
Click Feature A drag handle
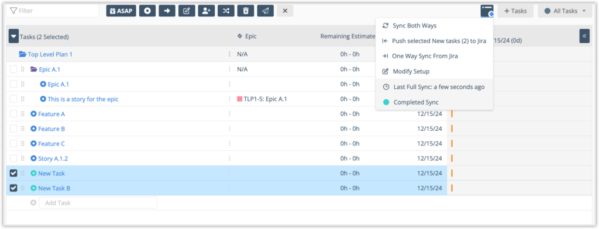tap(23, 114)
